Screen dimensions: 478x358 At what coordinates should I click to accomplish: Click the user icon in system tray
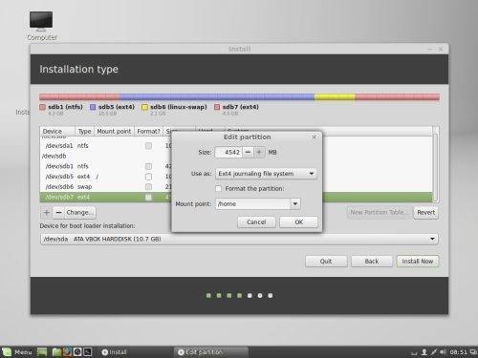click(x=424, y=352)
